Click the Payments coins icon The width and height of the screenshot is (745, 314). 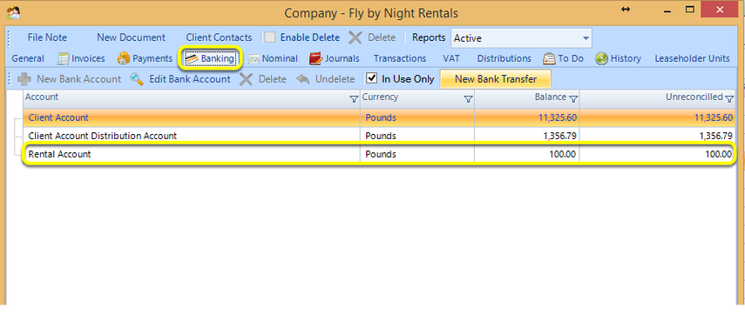point(124,58)
